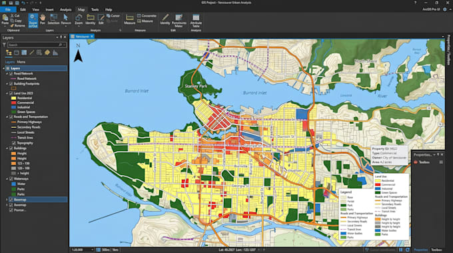Image resolution: width=453 pixels, height=253 pixels.
Task: Switch to the Tools ribbon tab
Action: tap(95, 9)
